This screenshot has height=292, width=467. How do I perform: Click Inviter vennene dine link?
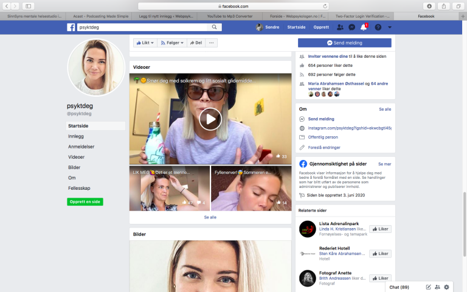(328, 57)
